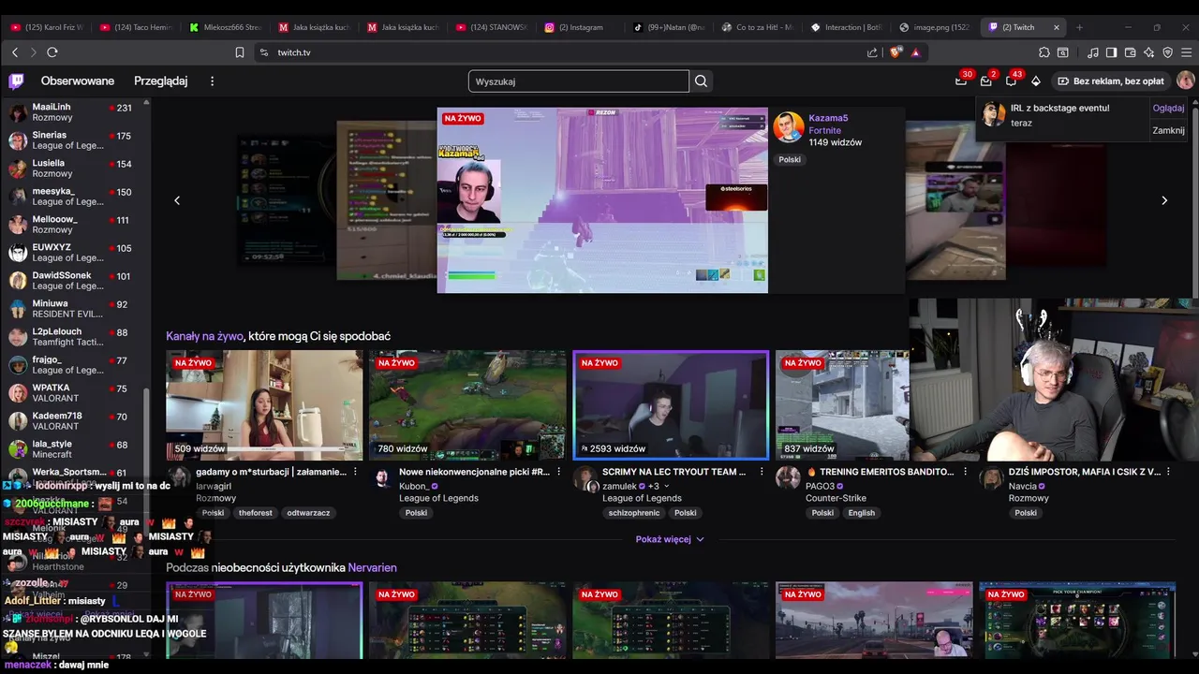
Task: Click the Bits diamond icon
Action: click(x=1036, y=81)
